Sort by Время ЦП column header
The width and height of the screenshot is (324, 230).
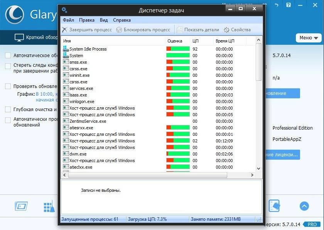pos(229,41)
